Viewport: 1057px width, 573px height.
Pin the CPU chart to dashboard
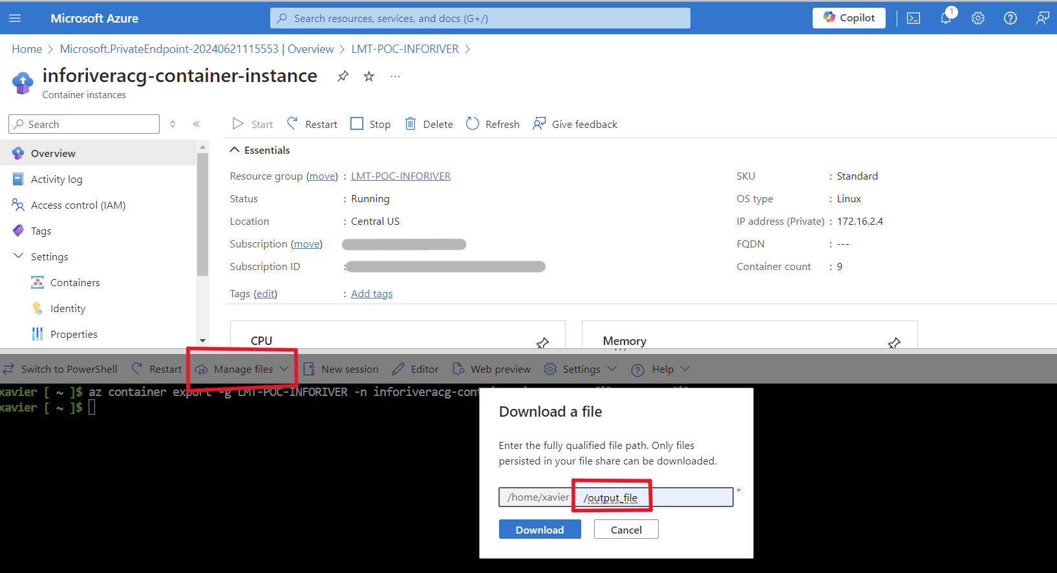click(x=542, y=342)
